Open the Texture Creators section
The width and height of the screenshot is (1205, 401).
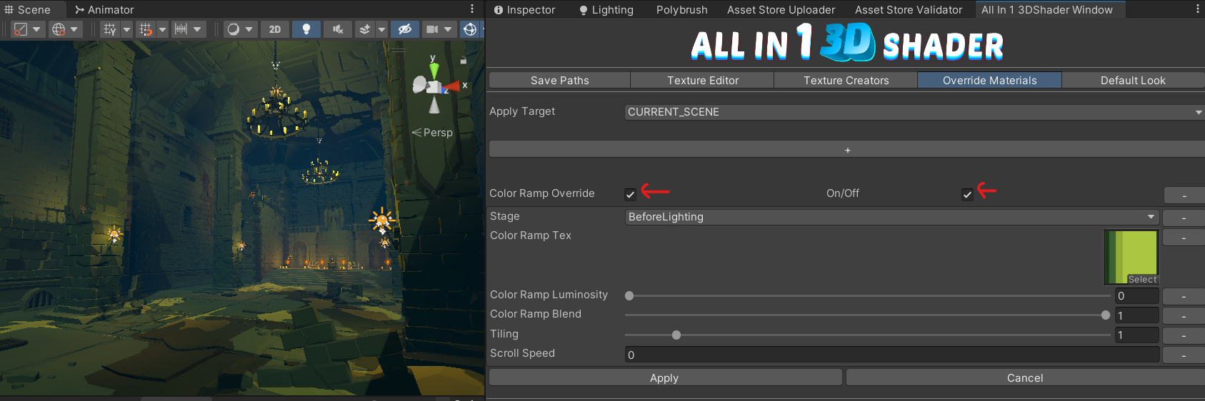(x=846, y=80)
